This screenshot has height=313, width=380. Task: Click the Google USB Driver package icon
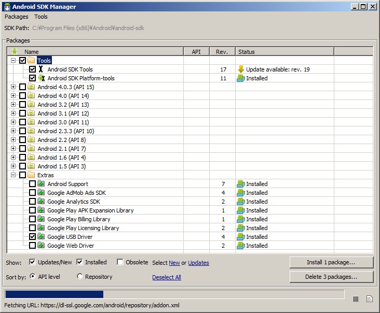[41, 237]
